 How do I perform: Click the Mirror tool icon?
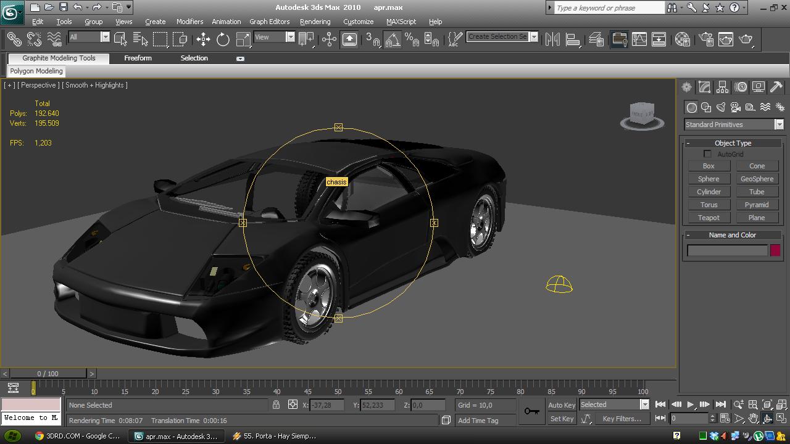(552, 39)
